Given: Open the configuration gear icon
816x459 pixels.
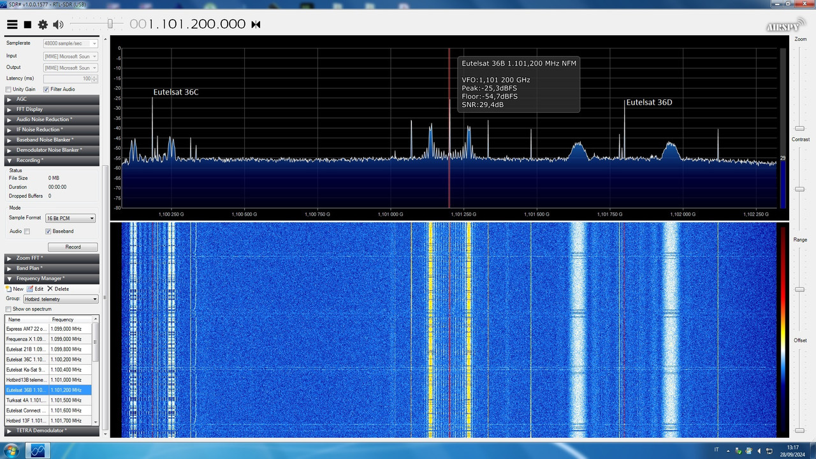Looking at the screenshot, I should [42, 24].
